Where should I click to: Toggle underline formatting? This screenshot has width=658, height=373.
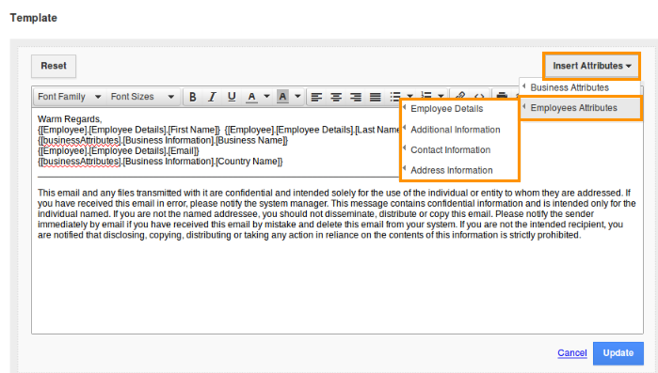(232, 97)
